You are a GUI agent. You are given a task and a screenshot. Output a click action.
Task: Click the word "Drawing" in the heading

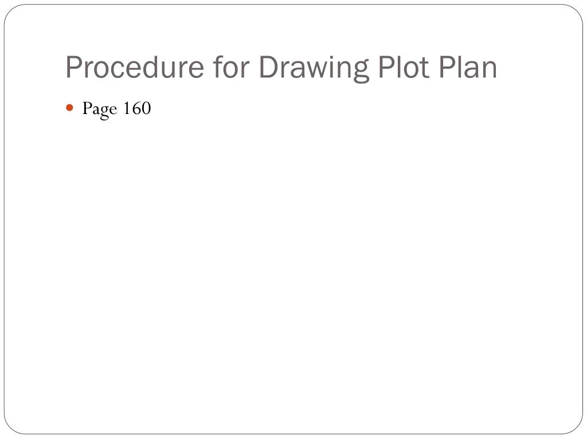(x=314, y=68)
